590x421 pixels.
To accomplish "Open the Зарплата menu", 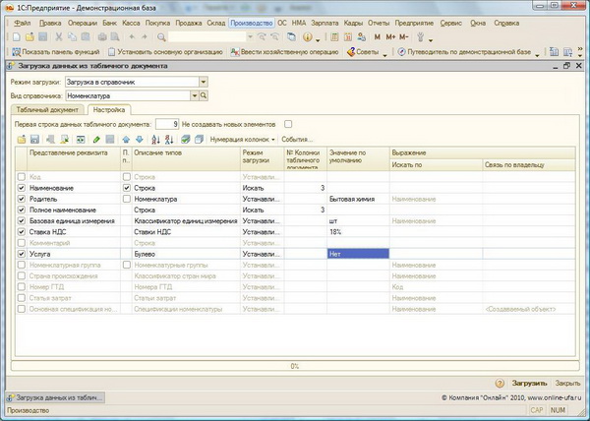I will pos(324,23).
